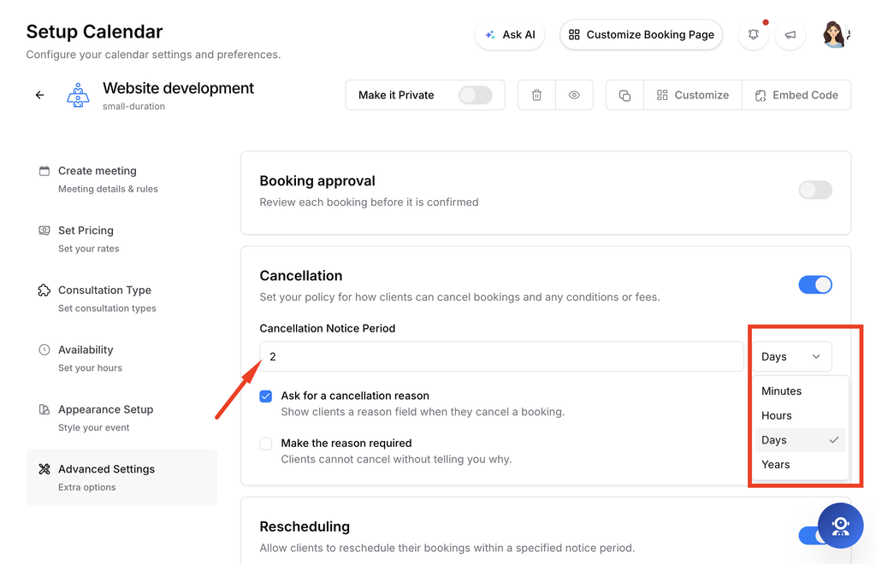
Task: Open the user profile avatar
Action: [834, 34]
